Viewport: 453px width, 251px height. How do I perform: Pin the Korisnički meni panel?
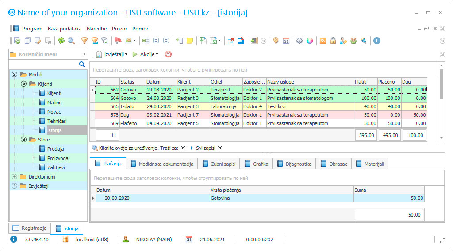pyautogui.click(x=84, y=54)
